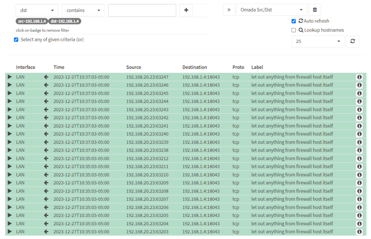Viewport: 371px width, 239px height.
Task: Click the Label column header
Action: (257, 67)
